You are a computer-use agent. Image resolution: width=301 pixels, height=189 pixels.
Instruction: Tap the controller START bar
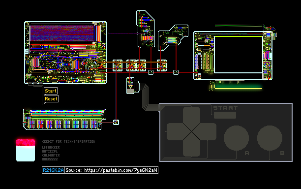click(x=225, y=115)
